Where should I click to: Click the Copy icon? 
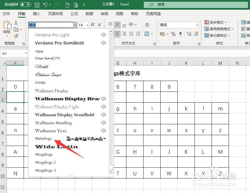point(16,29)
